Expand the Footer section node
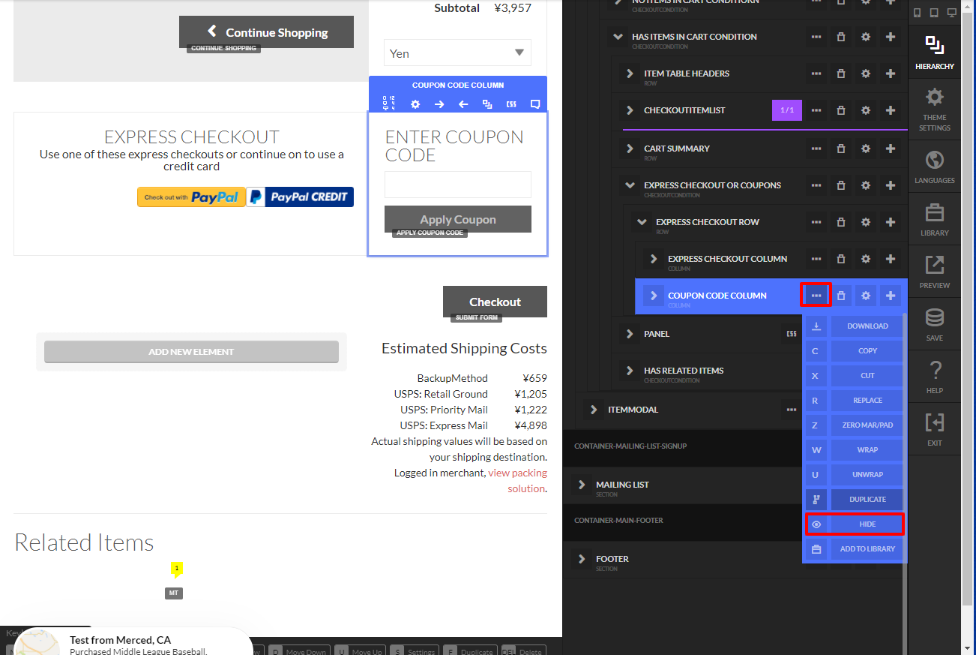This screenshot has height=655, width=976. (582, 559)
